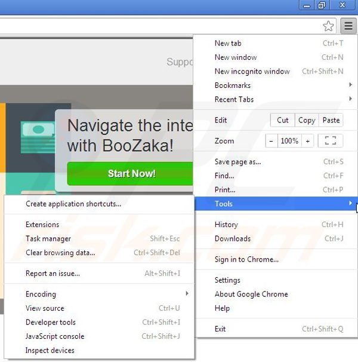Open History from the menu
This screenshot has width=358, height=362.
275,225
